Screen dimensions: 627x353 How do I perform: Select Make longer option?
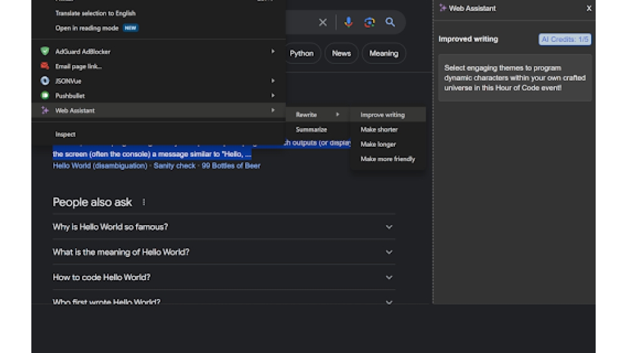(x=378, y=144)
